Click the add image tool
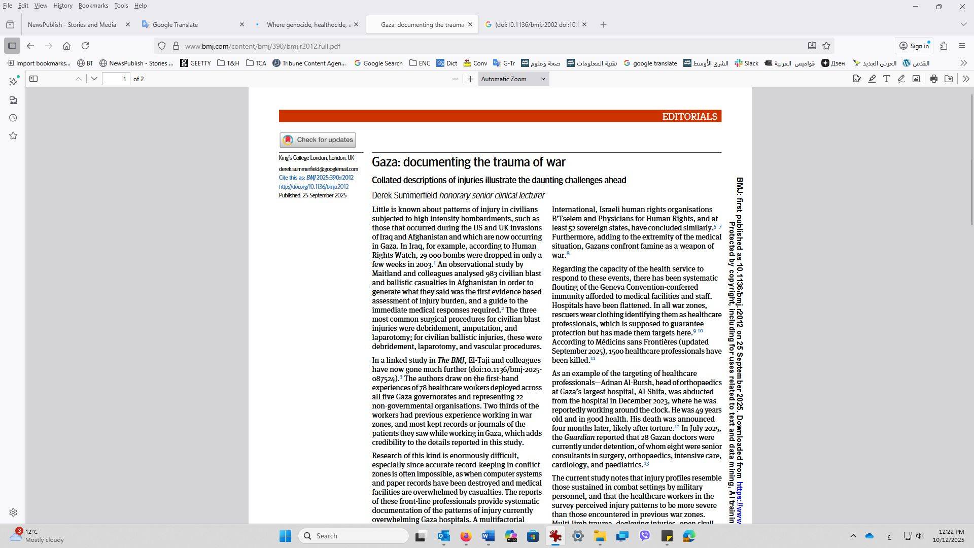The height and width of the screenshot is (548, 974). pyautogui.click(x=916, y=79)
